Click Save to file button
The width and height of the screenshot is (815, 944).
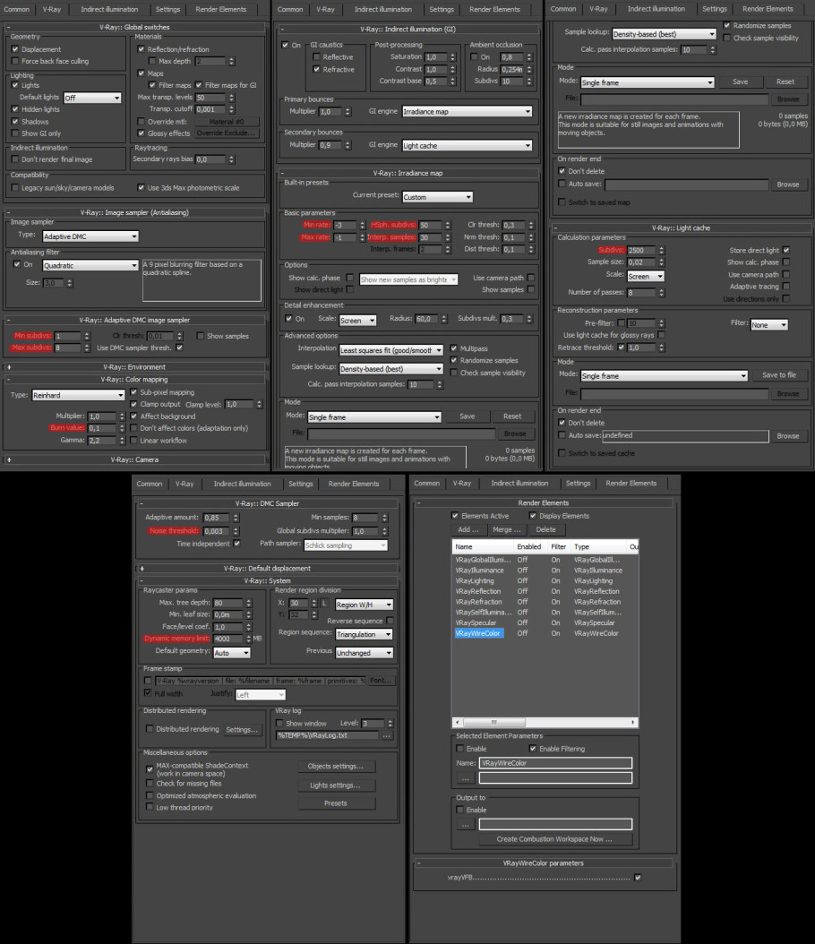click(x=779, y=374)
